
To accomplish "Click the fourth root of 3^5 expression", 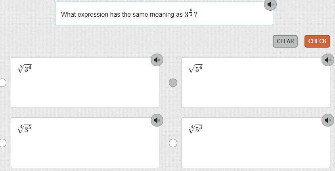I will coord(25,129).
